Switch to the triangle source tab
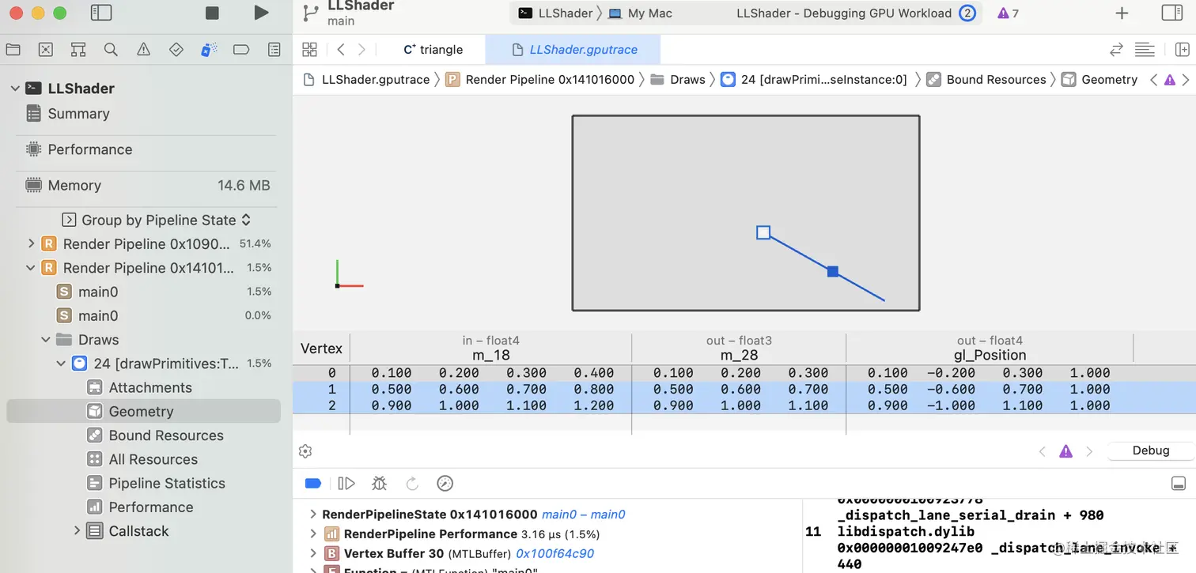The image size is (1196, 573). [x=433, y=49]
